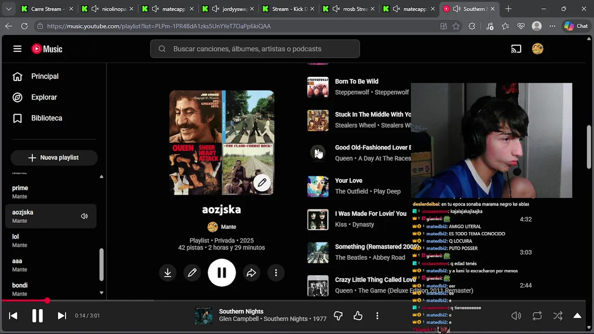Click sidebar playlist list up arrow

click(101, 177)
